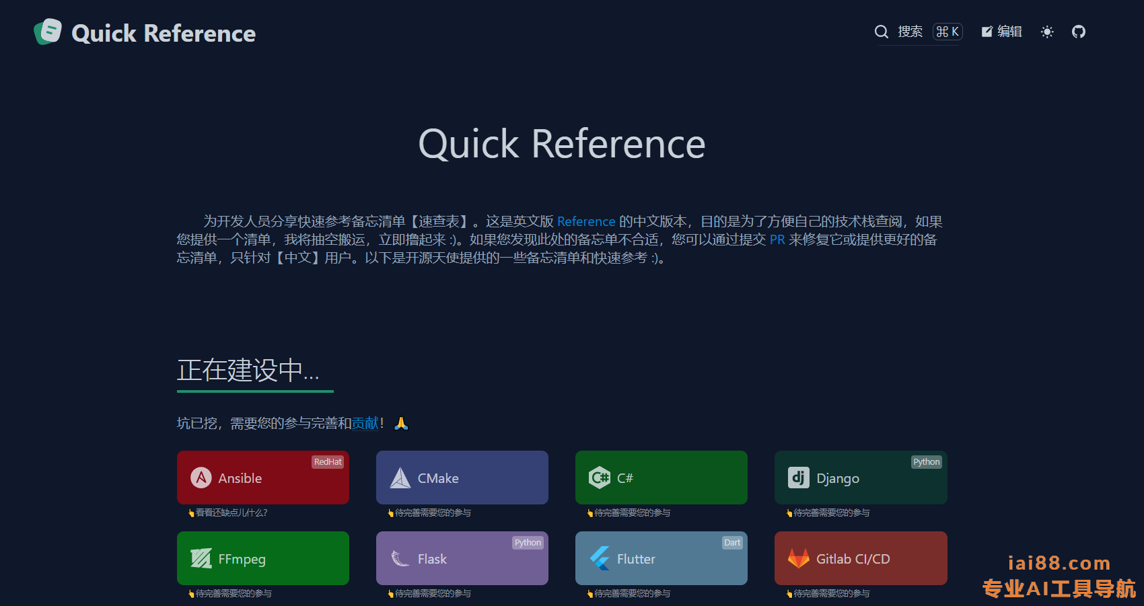
Task: Click the FFmpeg logo icon
Action: coord(201,558)
